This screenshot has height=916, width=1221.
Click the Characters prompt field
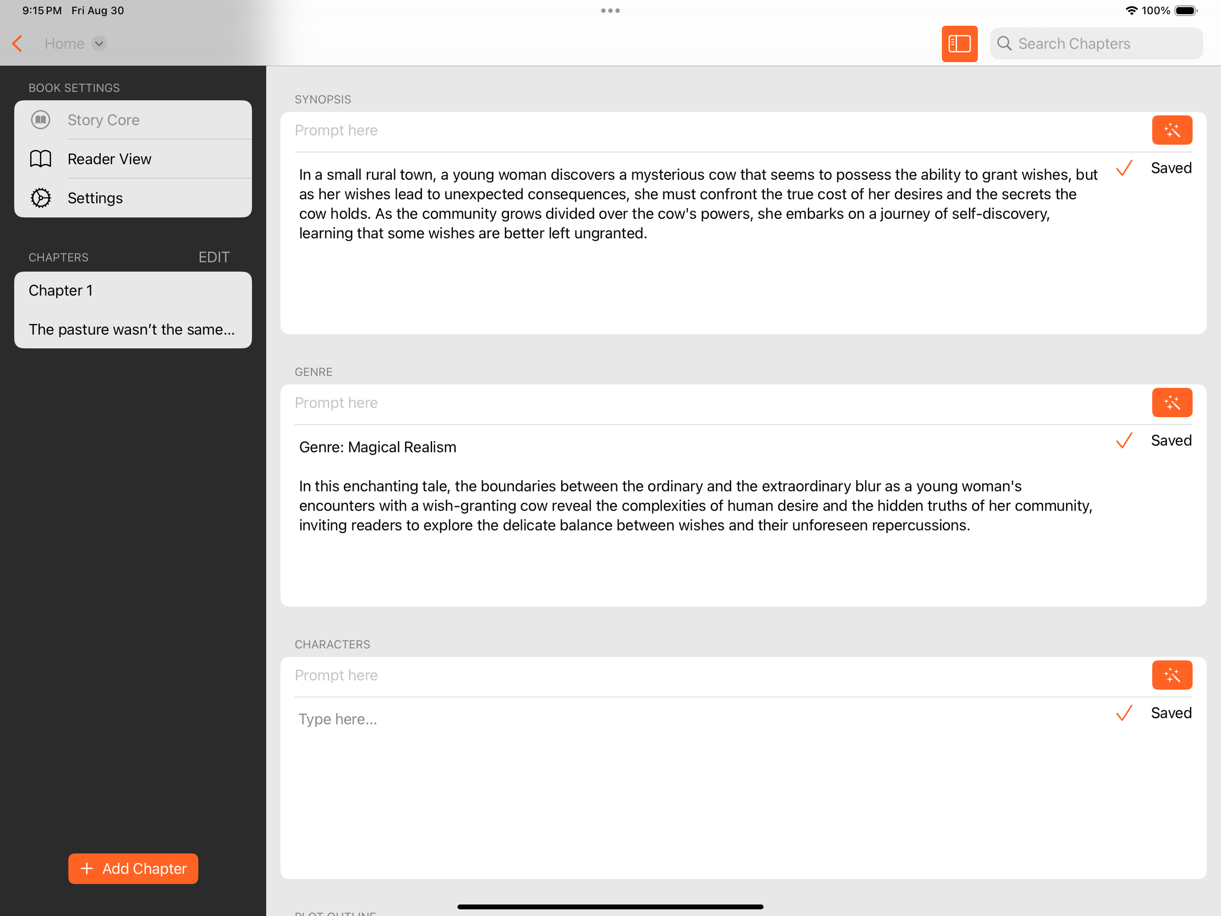717,675
